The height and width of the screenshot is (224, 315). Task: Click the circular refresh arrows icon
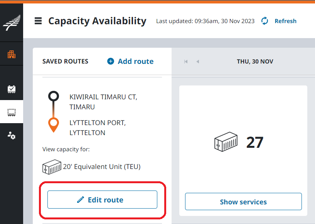[x=264, y=21]
